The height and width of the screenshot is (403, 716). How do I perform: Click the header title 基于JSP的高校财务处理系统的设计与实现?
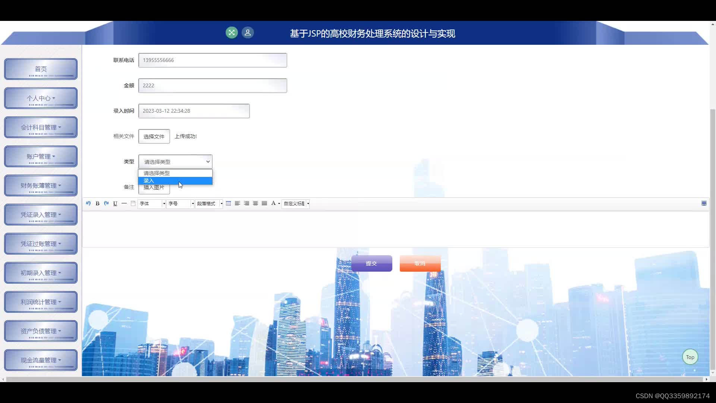pyautogui.click(x=373, y=34)
